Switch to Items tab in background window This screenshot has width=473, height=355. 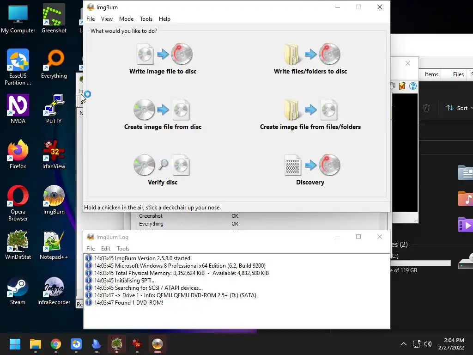click(x=431, y=74)
